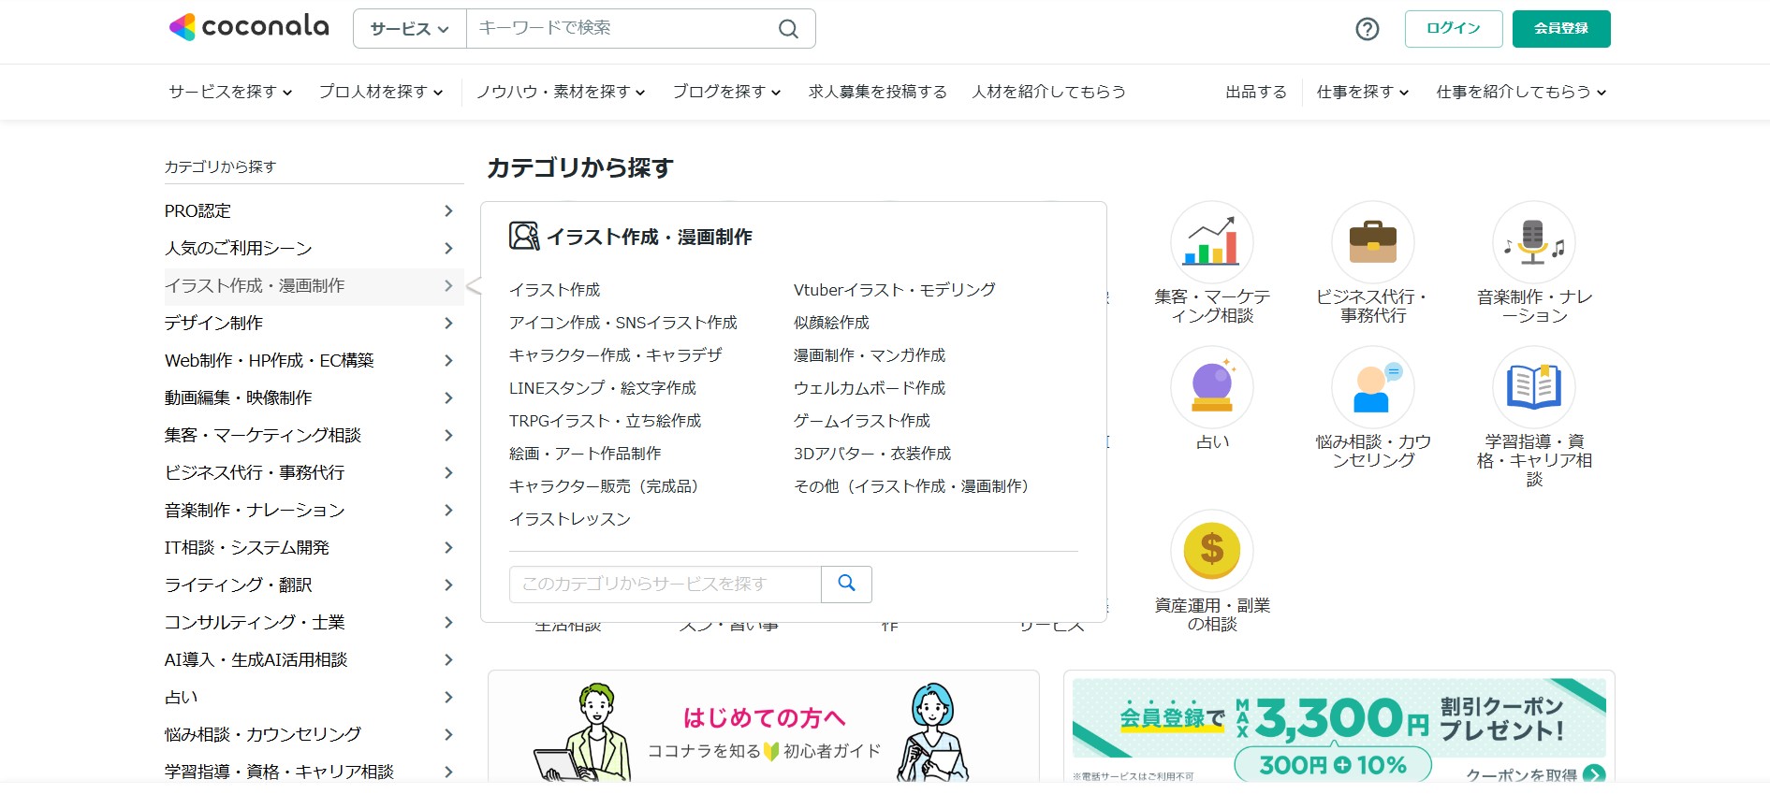
Task: Click the 会員登録 button
Action: (1561, 29)
